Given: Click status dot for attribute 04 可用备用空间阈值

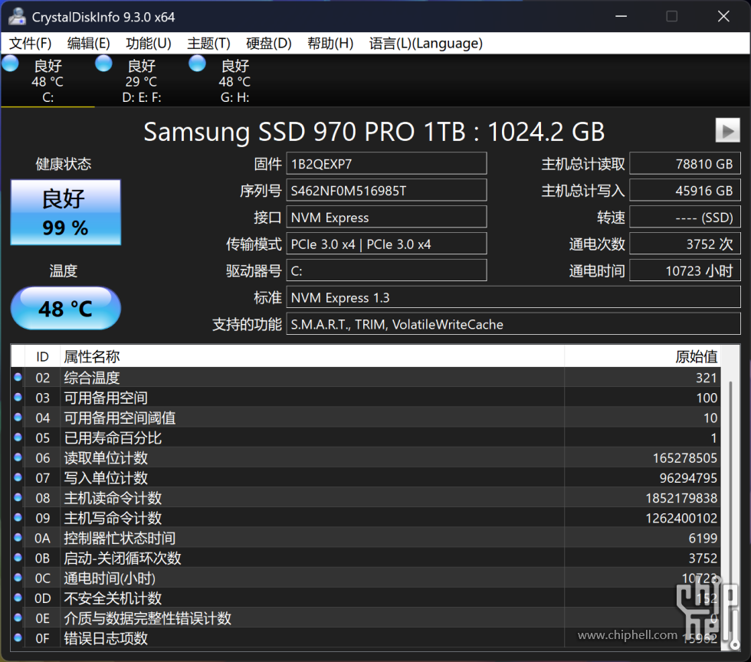Looking at the screenshot, I should (x=18, y=418).
